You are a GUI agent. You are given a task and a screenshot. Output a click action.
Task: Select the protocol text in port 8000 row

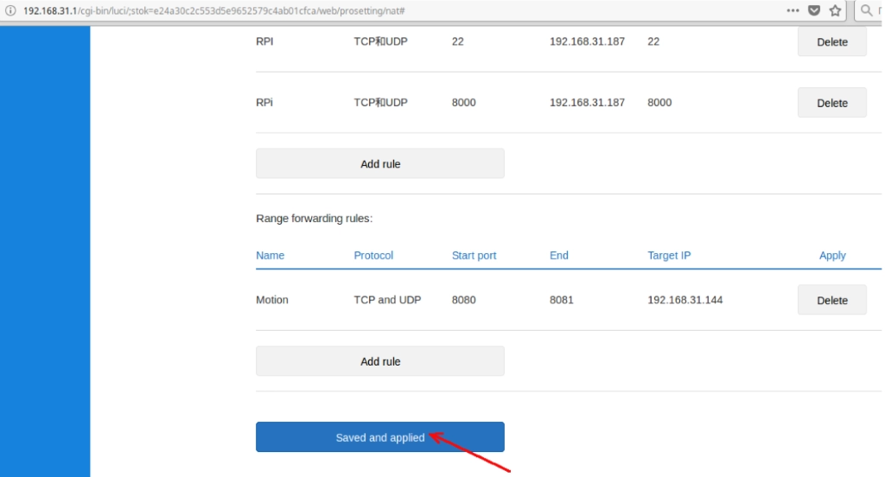click(x=380, y=102)
